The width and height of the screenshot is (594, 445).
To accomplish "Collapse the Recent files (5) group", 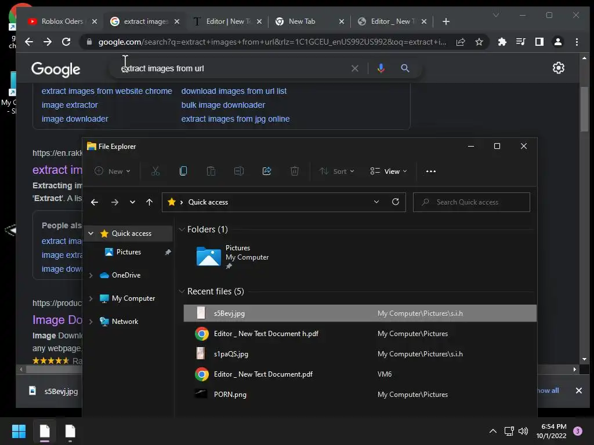I will (x=182, y=291).
